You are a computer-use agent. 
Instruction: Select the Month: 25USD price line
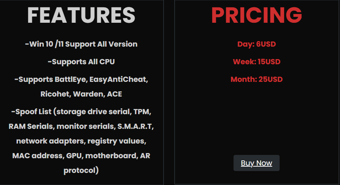click(256, 79)
